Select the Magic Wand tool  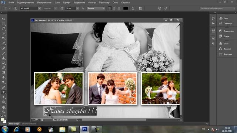tap(3, 34)
